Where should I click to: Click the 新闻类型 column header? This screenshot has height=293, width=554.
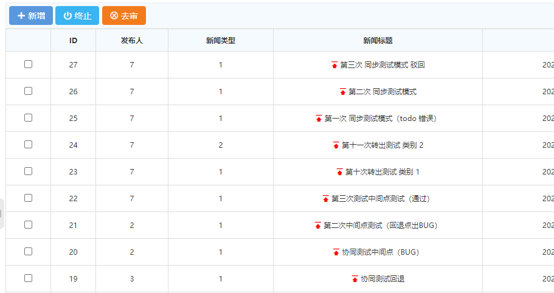click(x=221, y=41)
